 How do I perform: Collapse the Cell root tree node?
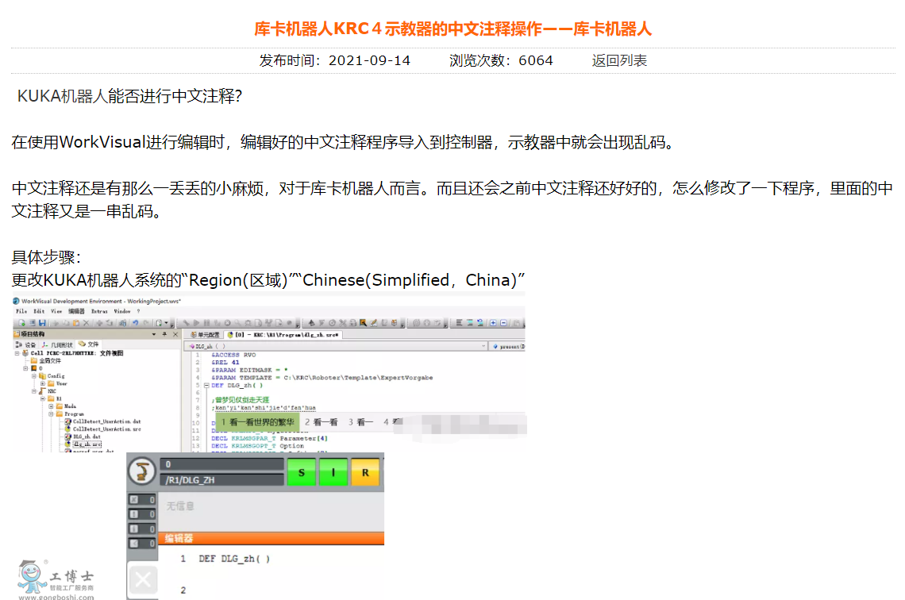pyautogui.click(x=17, y=353)
